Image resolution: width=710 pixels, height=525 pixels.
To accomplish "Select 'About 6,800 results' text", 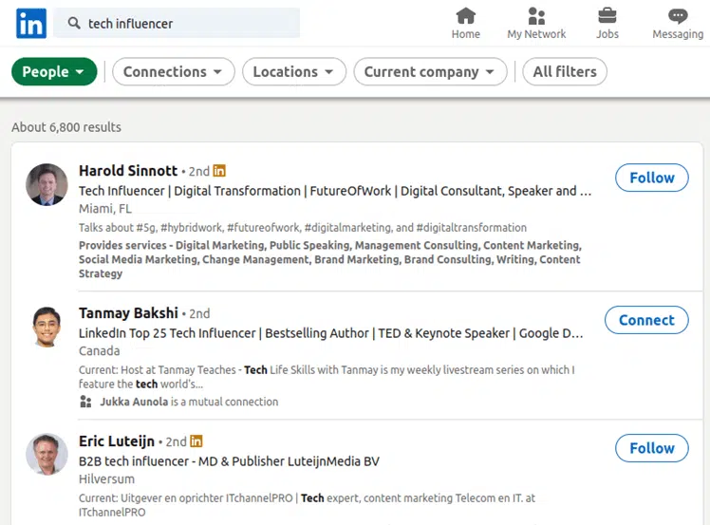I will [x=66, y=127].
